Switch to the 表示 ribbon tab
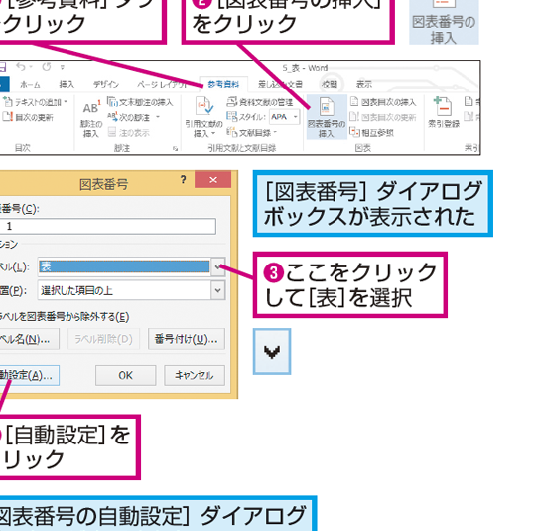Screen dimensions: 536x531 click(363, 84)
